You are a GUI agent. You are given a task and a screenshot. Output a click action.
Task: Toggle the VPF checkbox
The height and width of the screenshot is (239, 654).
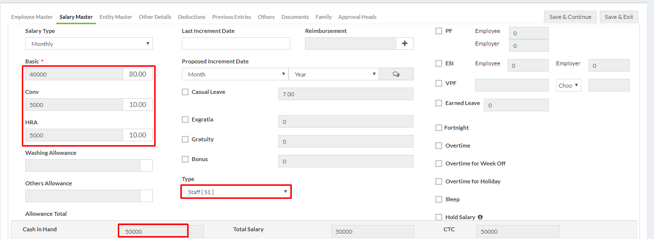coord(439,83)
